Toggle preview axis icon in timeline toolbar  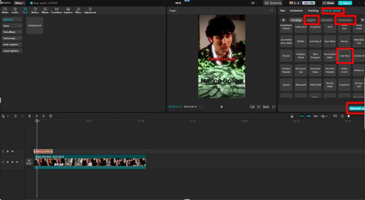pyautogui.click(x=323, y=116)
